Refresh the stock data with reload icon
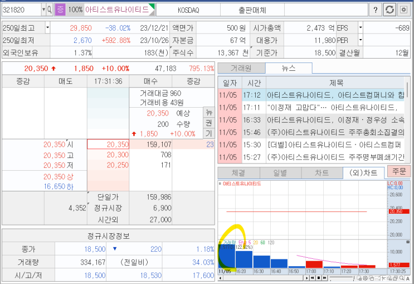Viewport: 414px width, 284px height. tap(389, 10)
